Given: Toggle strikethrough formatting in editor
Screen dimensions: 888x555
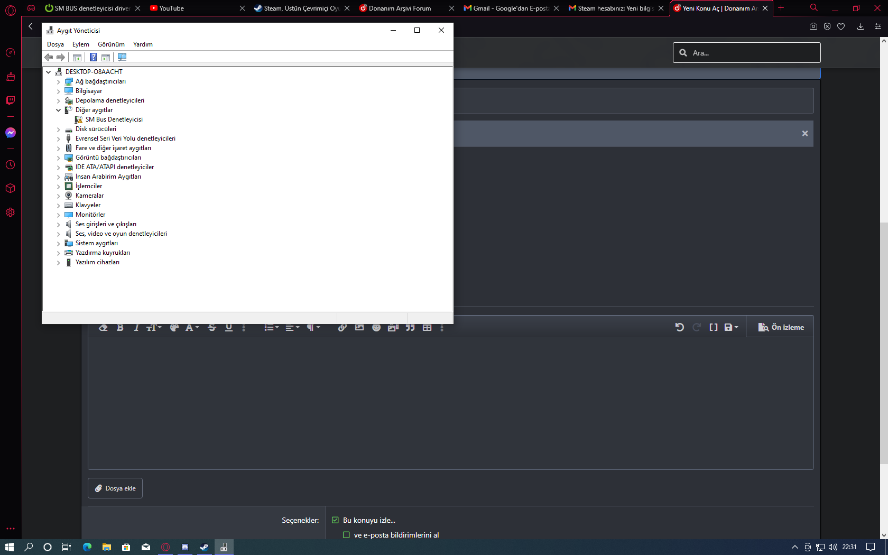Looking at the screenshot, I should click(212, 328).
